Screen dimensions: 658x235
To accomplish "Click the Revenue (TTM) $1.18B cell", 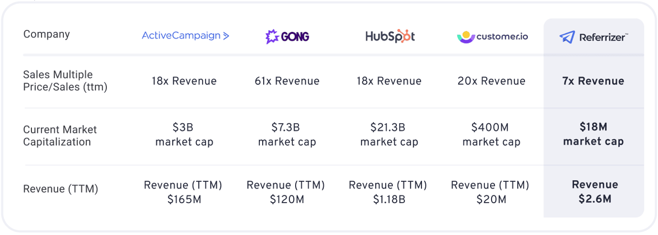I will pos(388,192).
